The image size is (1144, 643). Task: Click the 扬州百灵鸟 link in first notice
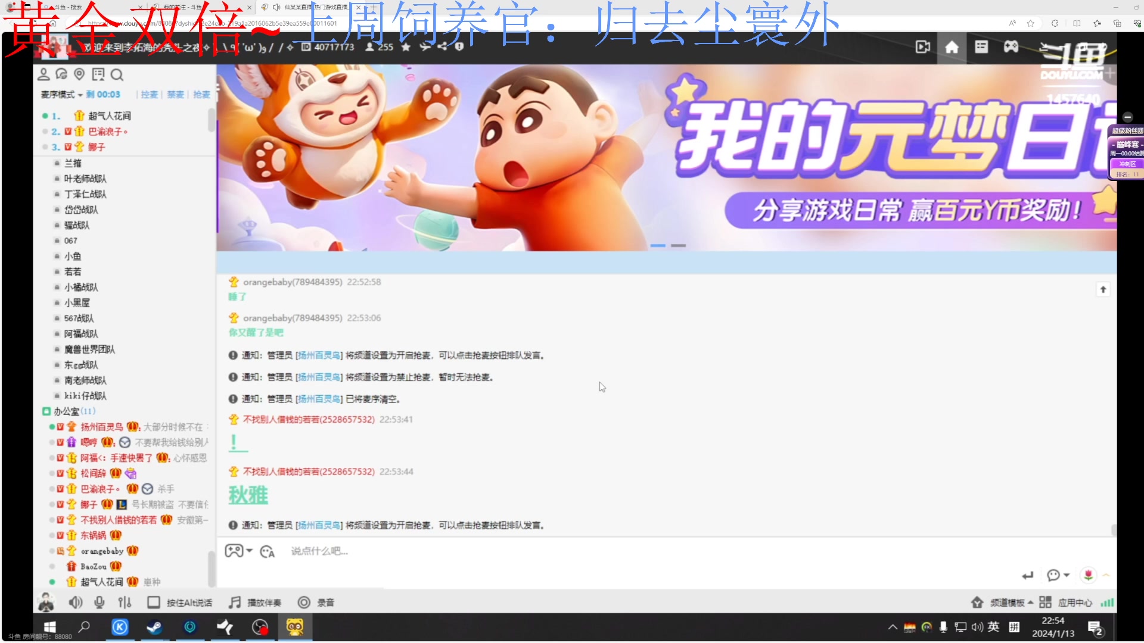click(319, 355)
